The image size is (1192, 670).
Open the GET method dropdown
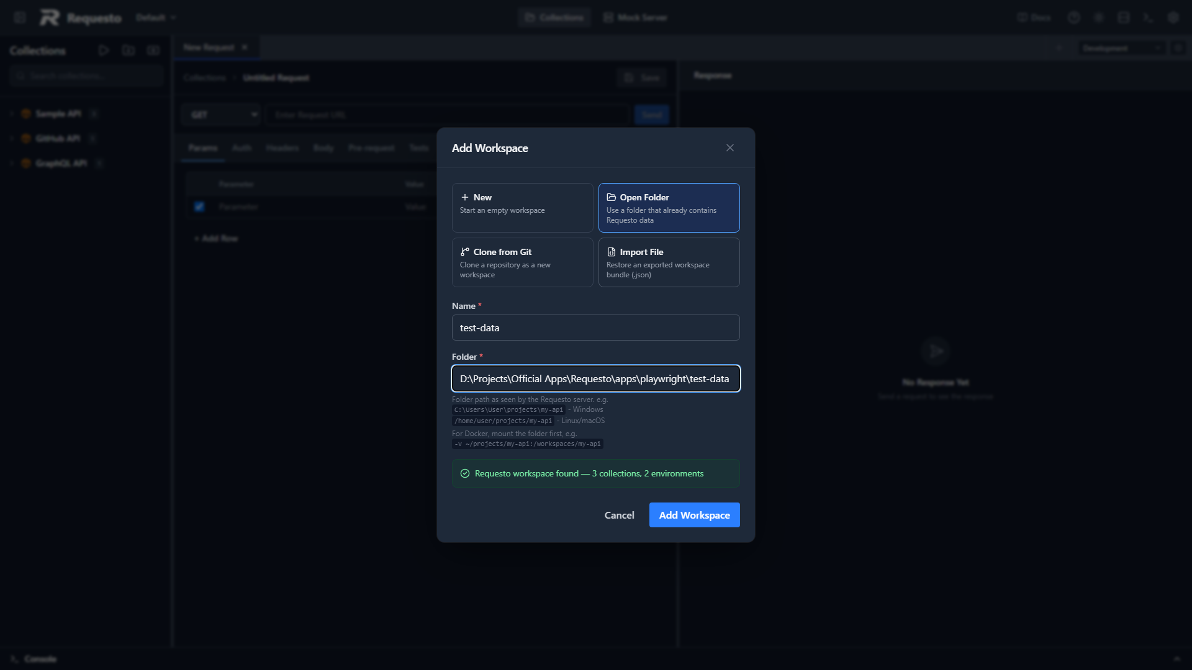pos(221,115)
